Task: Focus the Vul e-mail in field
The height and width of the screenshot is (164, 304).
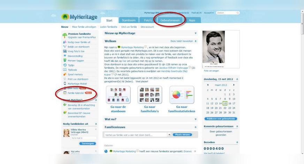Action: 84,138
